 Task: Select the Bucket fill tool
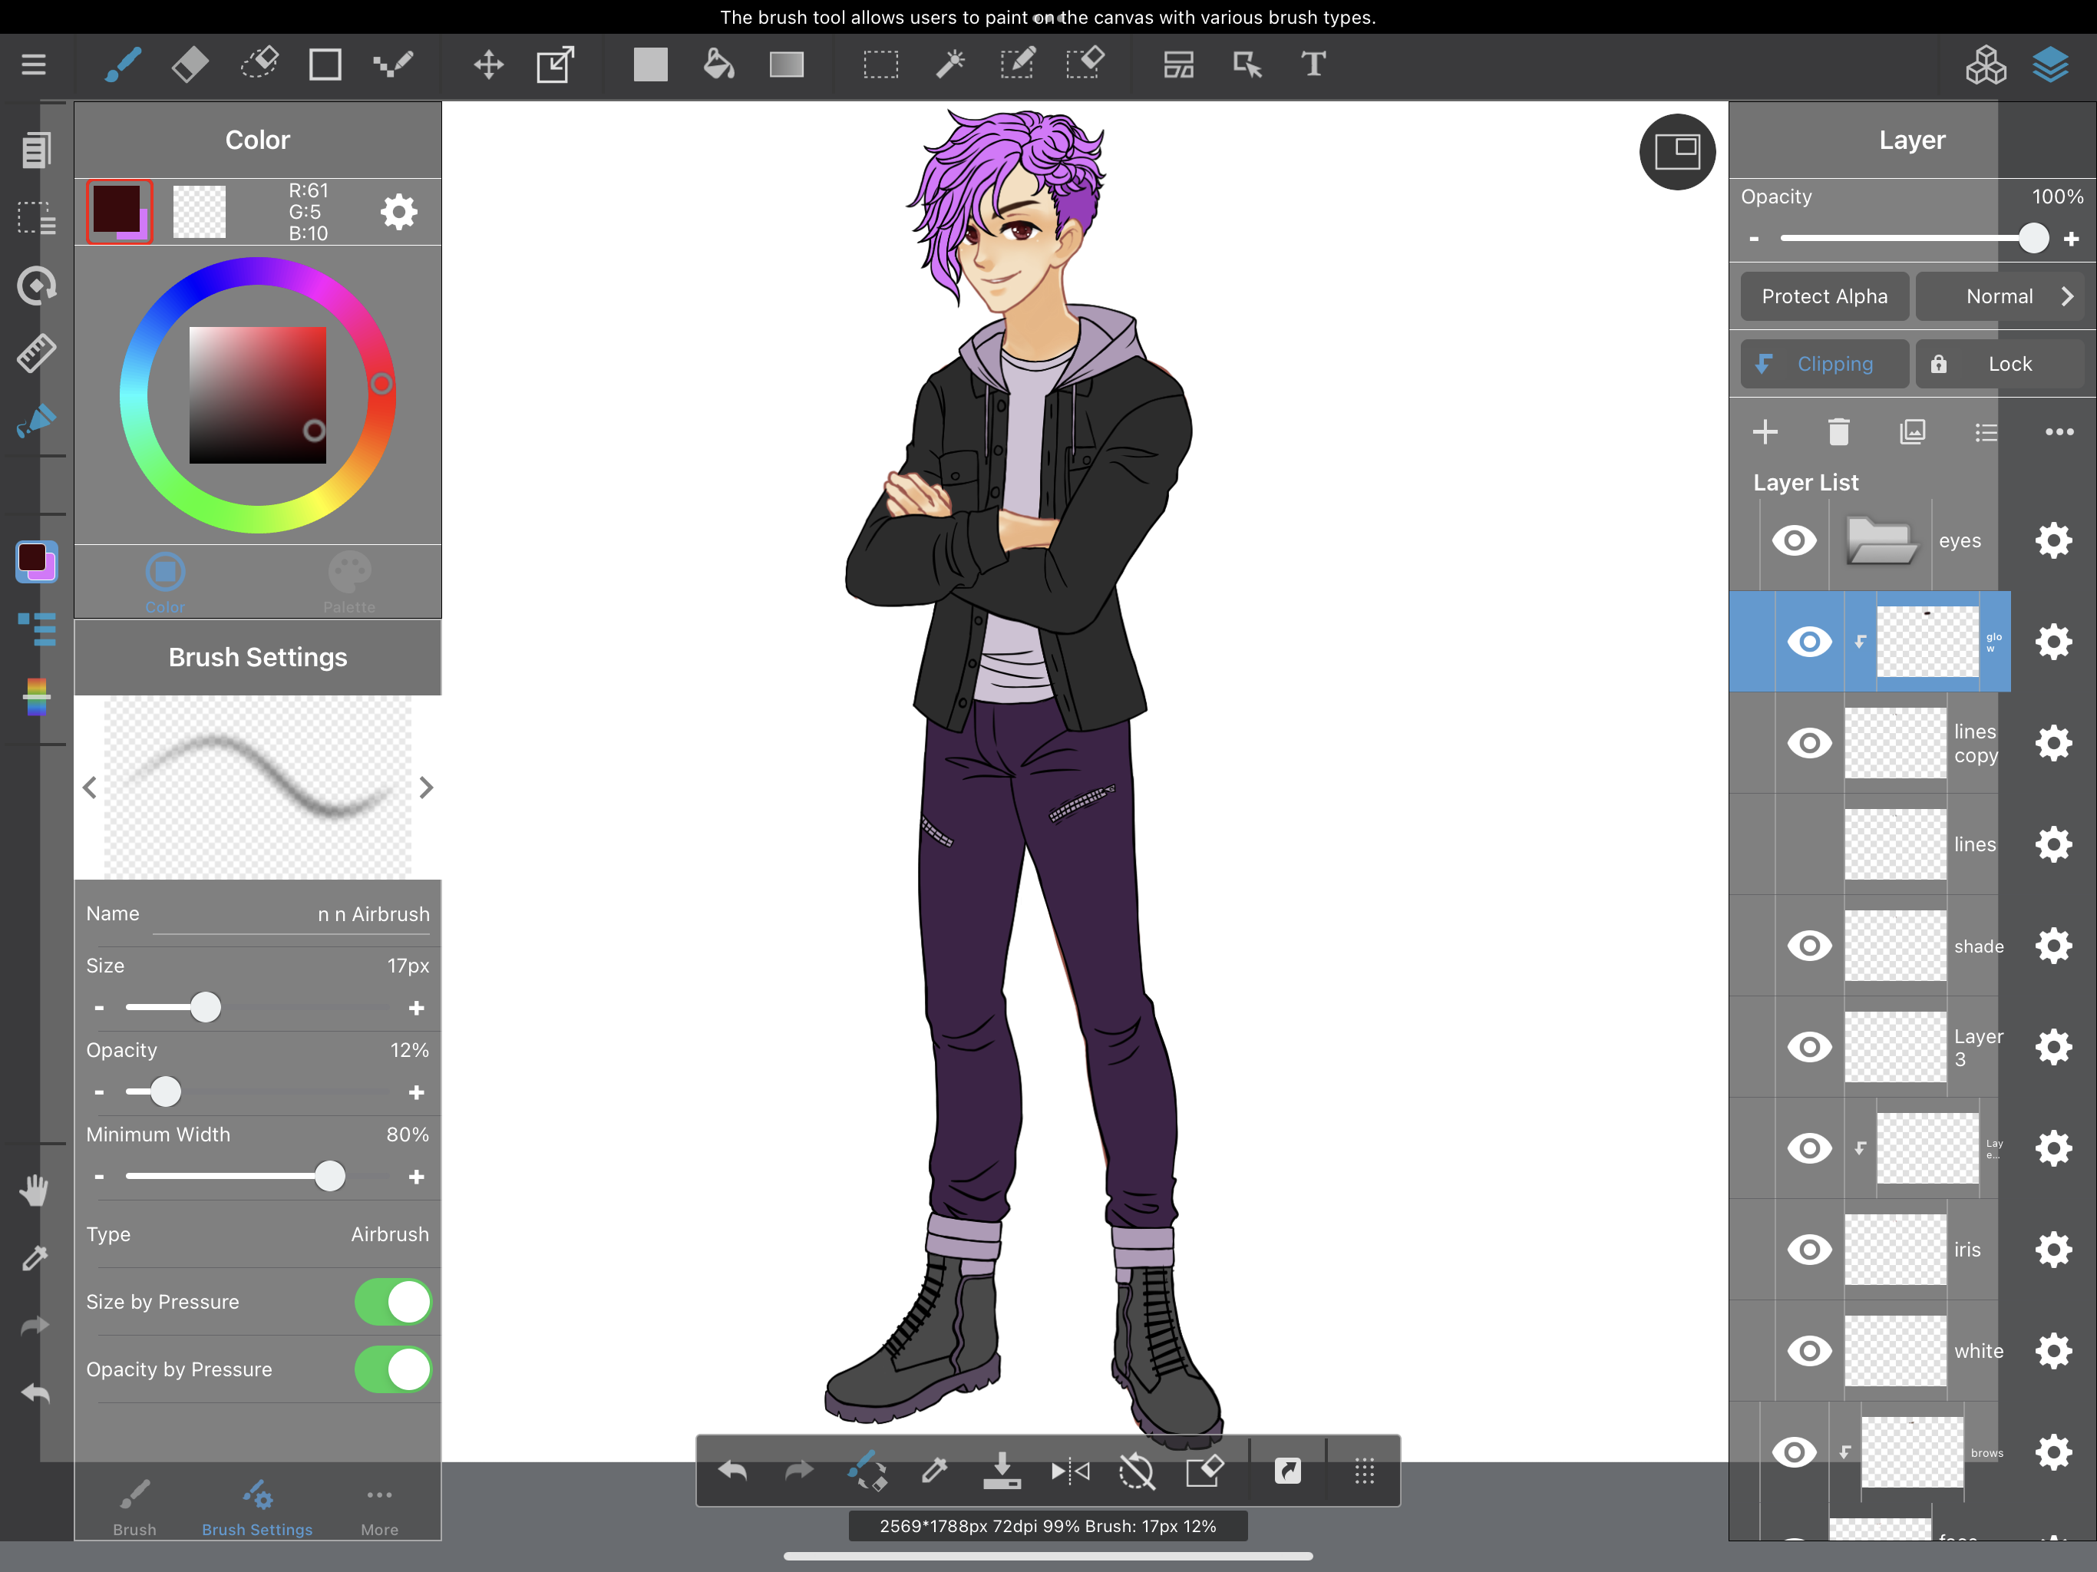[x=718, y=64]
